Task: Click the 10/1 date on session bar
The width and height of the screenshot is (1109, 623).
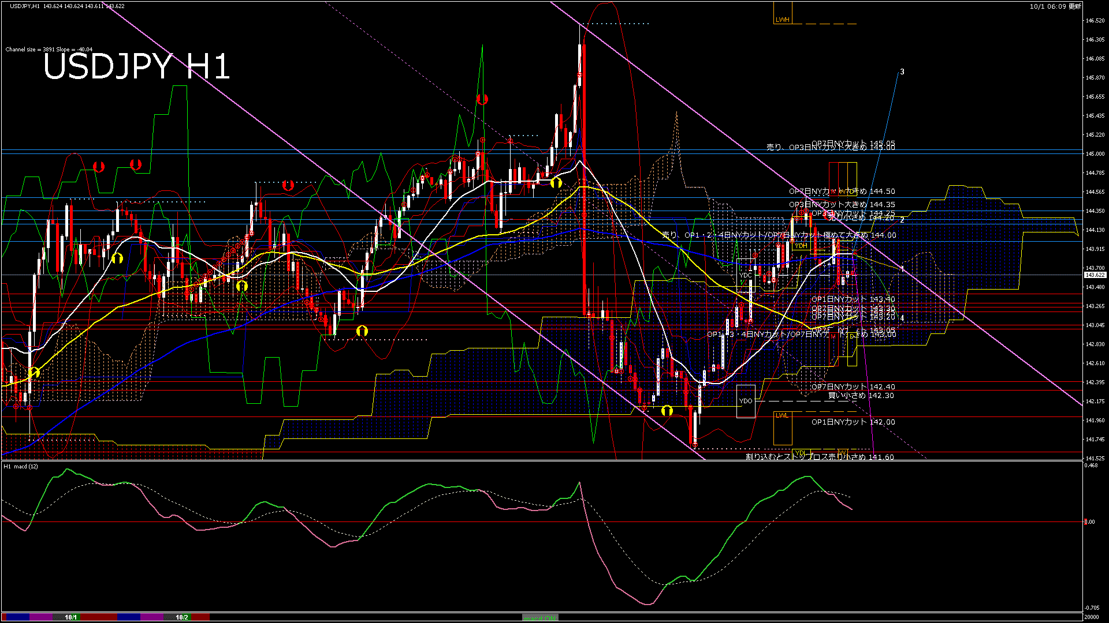Action: point(70,617)
